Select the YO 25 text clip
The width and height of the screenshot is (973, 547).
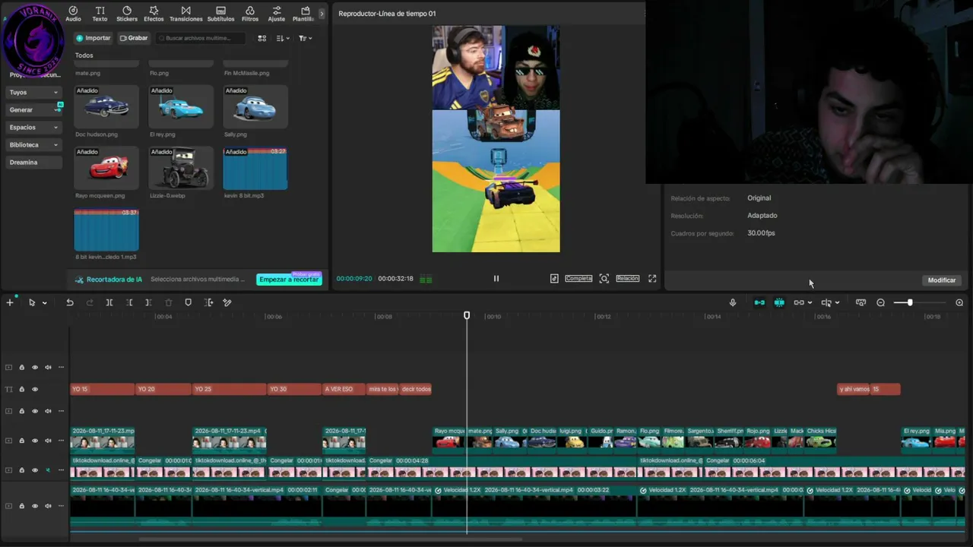point(229,389)
